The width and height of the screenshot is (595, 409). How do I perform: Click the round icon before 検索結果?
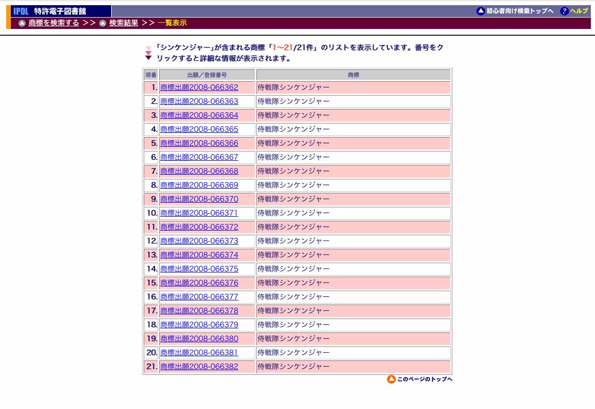103,23
